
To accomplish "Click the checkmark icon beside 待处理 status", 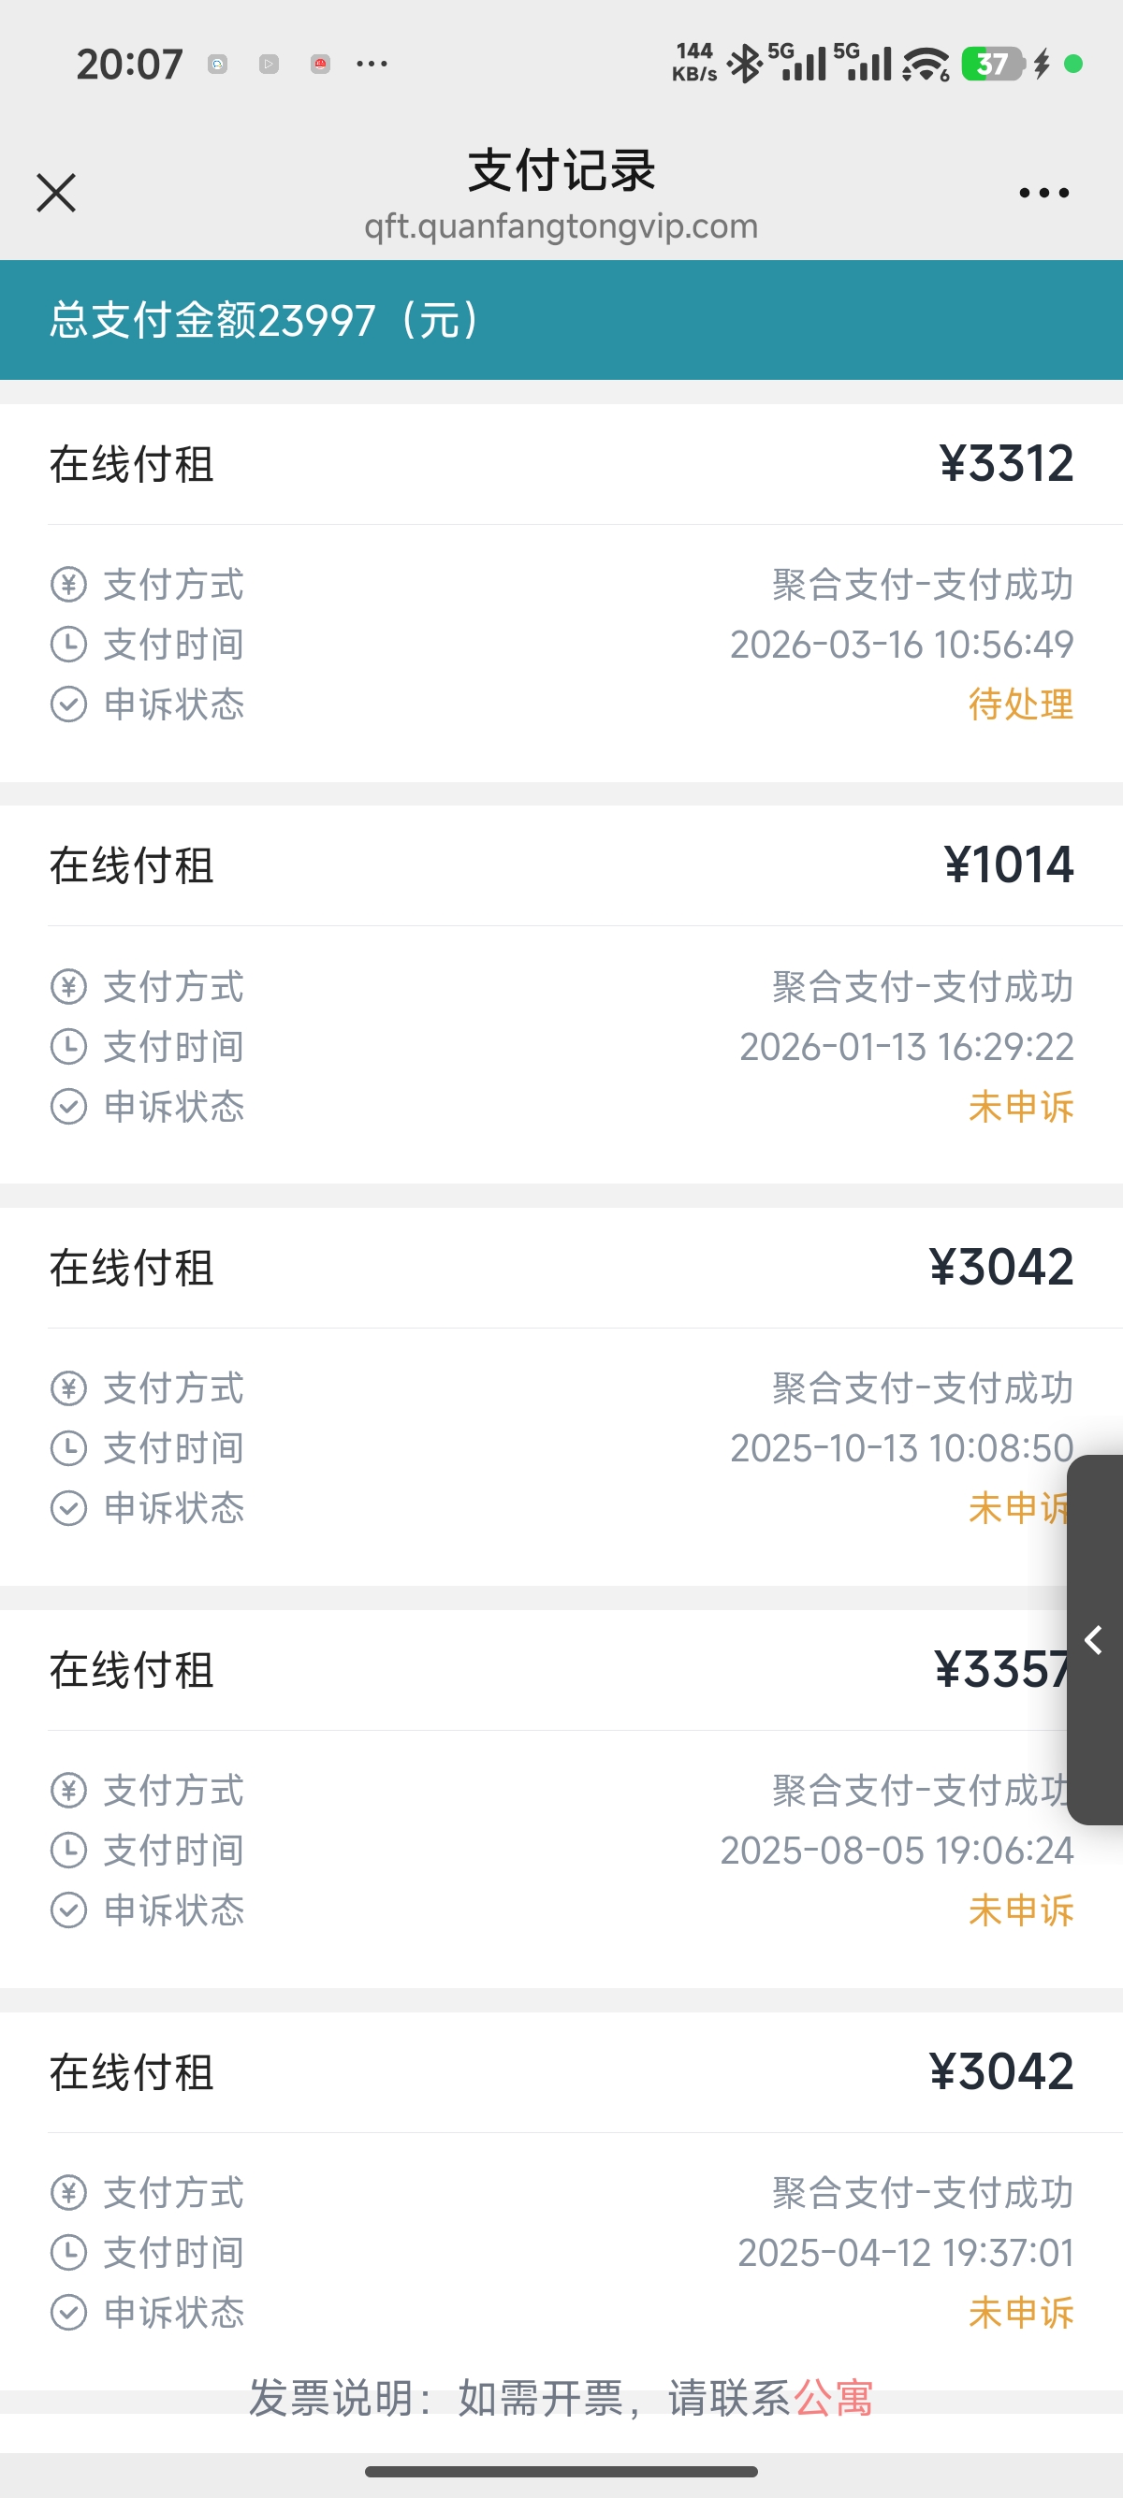I will [x=69, y=705].
